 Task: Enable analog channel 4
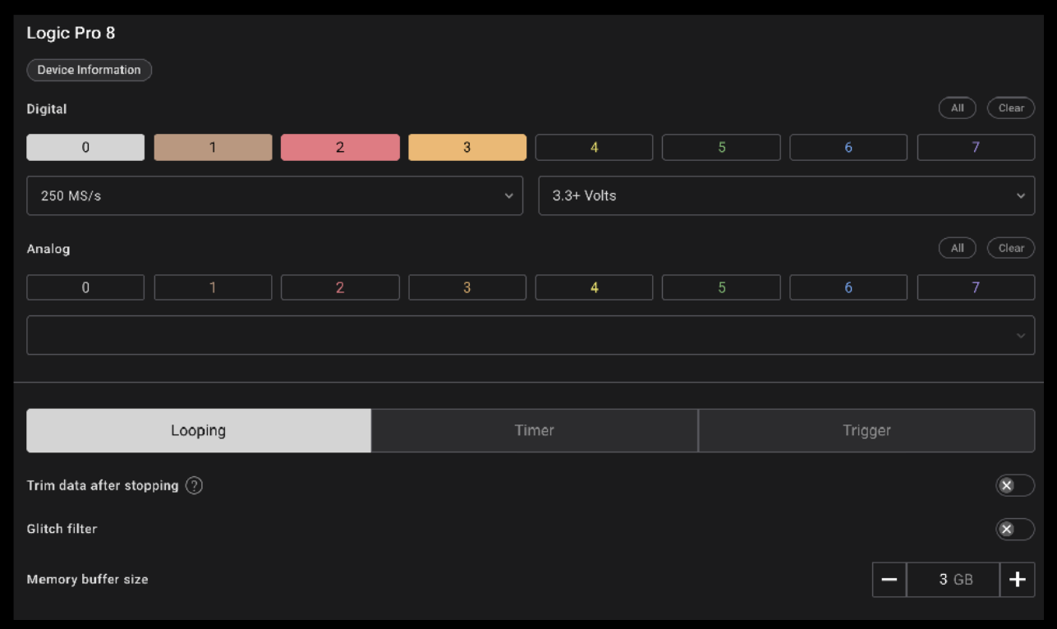pyautogui.click(x=594, y=287)
